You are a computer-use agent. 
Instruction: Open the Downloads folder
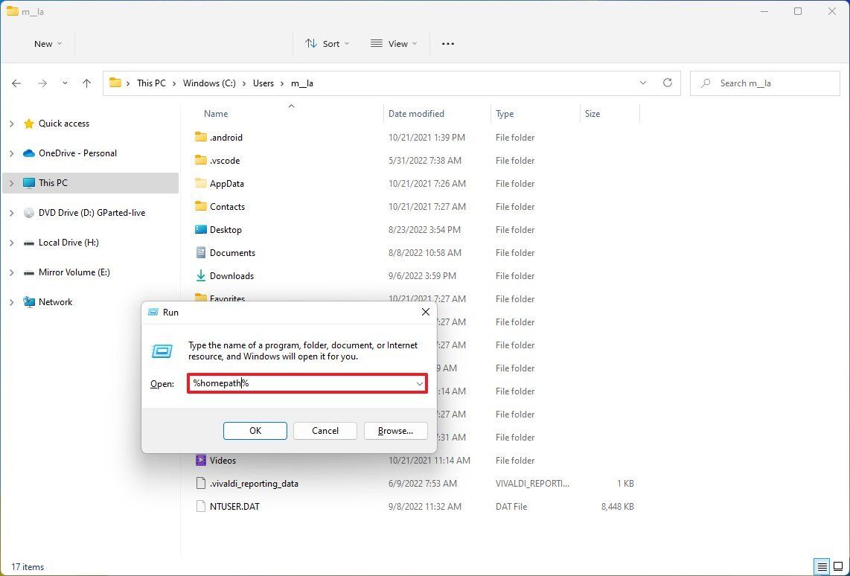pyautogui.click(x=231, y=275)
